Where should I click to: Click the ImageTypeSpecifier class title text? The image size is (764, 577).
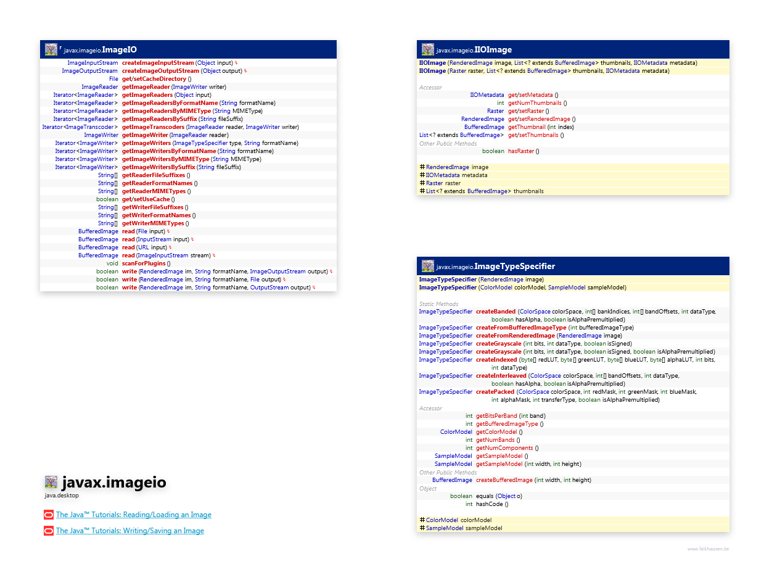[514, 267]
